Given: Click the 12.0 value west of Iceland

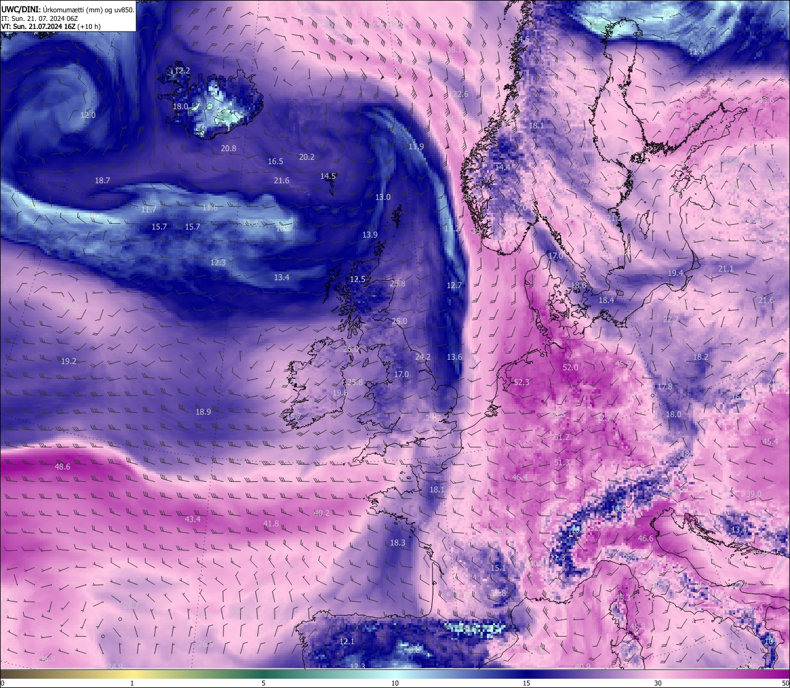Looking at the screenshot, I should tap(88, 115).
